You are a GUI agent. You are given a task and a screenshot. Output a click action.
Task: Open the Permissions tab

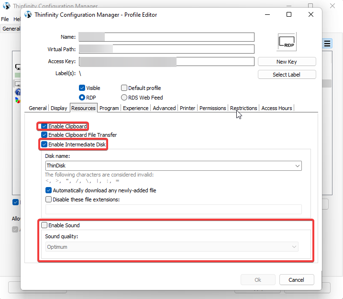point(212,108)
